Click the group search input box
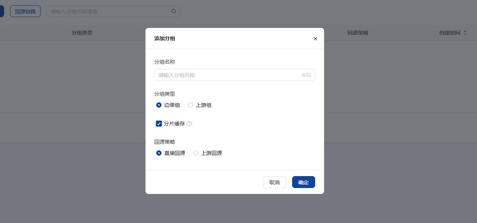Viewport: 477px width, 223px height. (108, 11)
